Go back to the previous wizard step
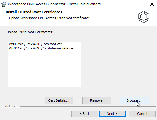Image resolution: width=157 pixels, height=120 pixels. pyautogui.click(x=85, y=114)
